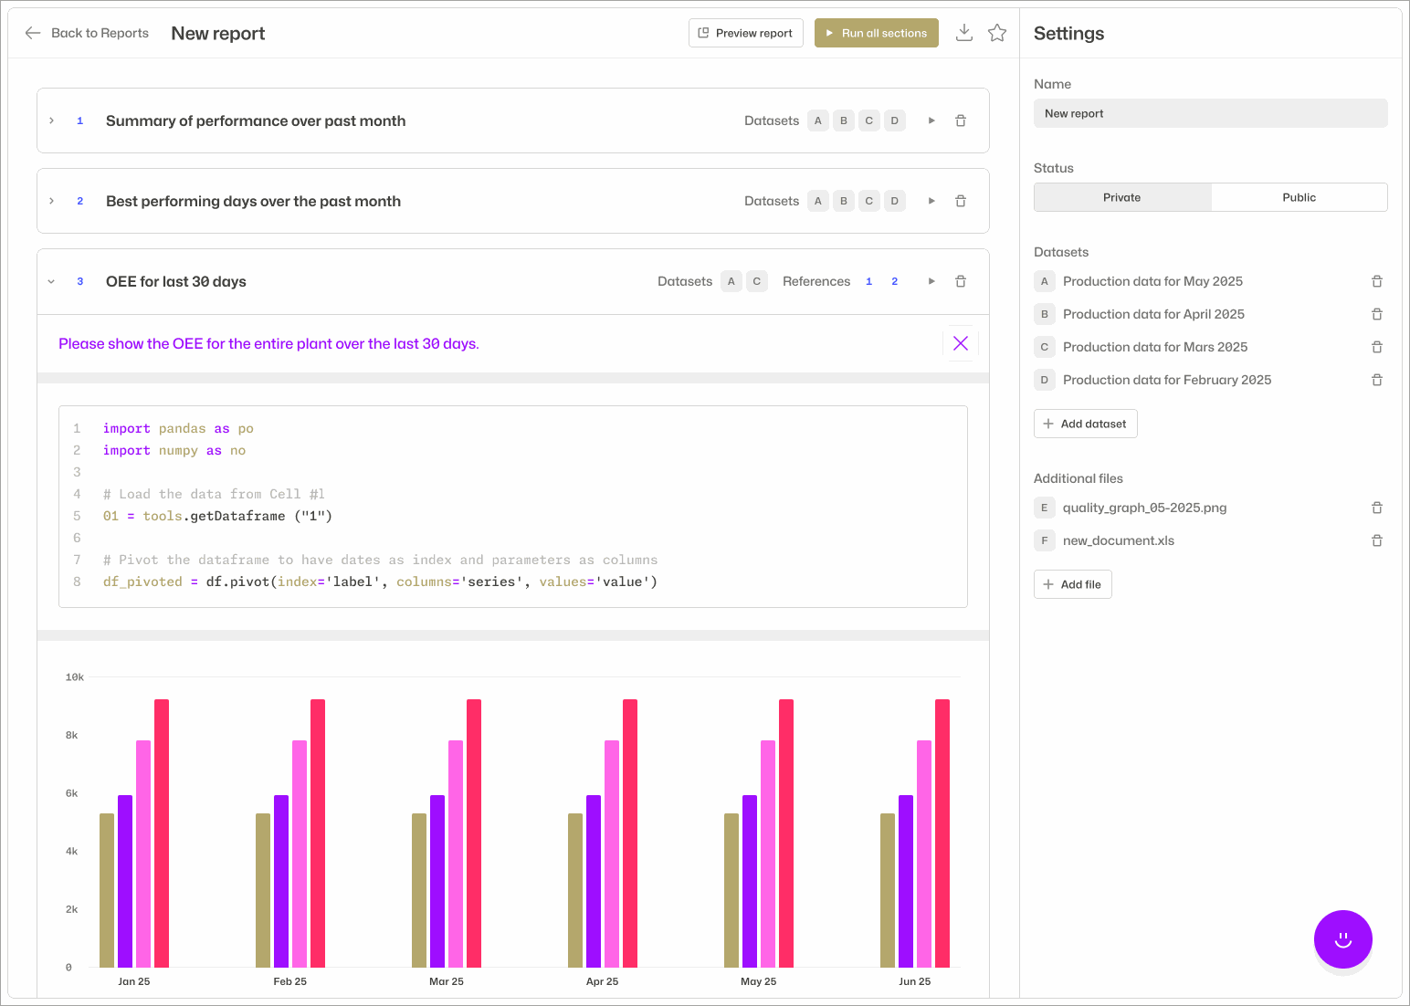Select dataset badge C in section 2

(869, 201)
